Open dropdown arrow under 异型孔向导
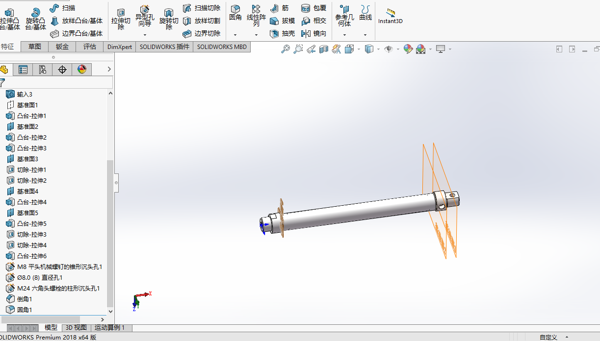 tap(145, 35)
